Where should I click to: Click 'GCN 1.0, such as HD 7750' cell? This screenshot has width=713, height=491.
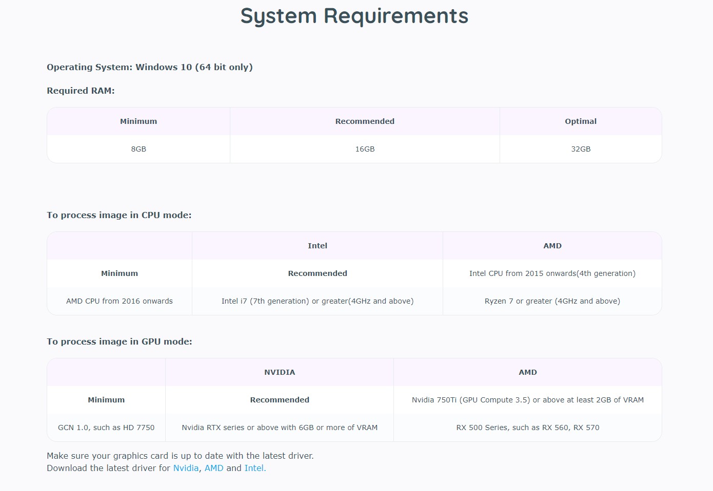[x=106, y=428]
